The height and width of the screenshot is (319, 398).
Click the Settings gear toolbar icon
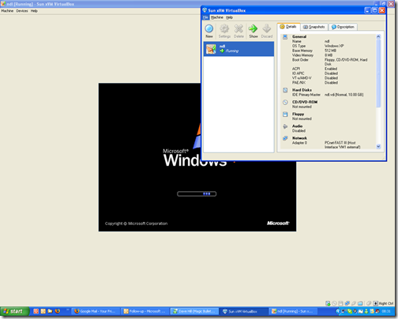[224, 28]
